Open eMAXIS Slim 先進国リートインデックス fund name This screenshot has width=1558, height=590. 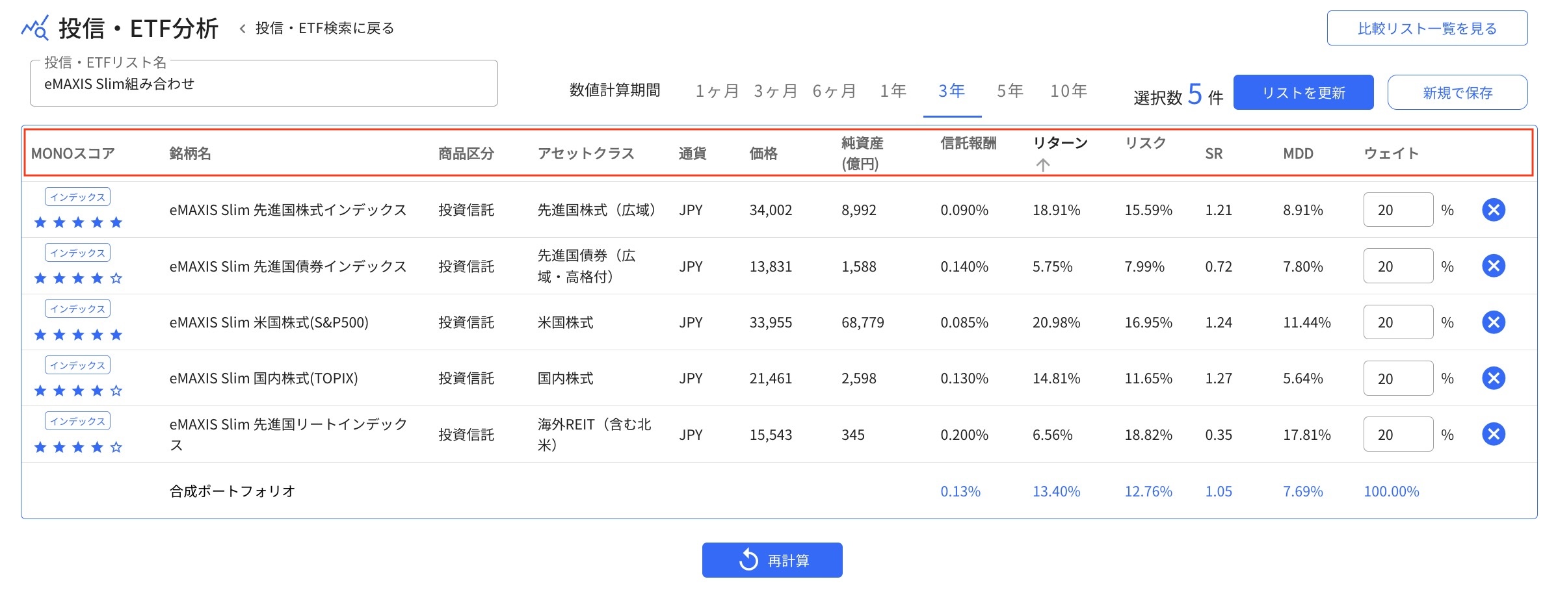click(x=288, y=435)
